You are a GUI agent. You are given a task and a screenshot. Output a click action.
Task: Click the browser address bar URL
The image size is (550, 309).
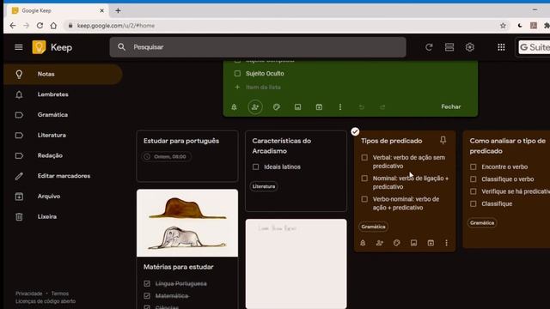point(116,26)
